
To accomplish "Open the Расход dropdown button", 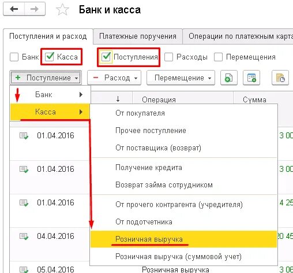I will [x=114, y=78].
